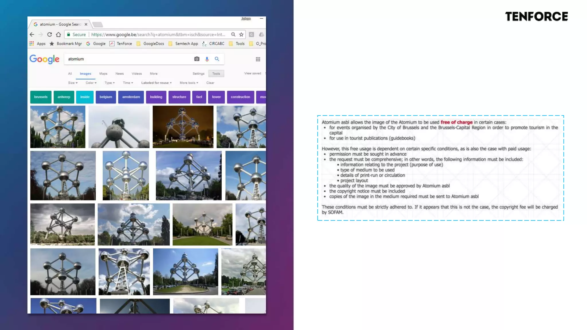587x330 pixels.
Task: Expand the Size filter dropdown
Action: click(73, 83)
